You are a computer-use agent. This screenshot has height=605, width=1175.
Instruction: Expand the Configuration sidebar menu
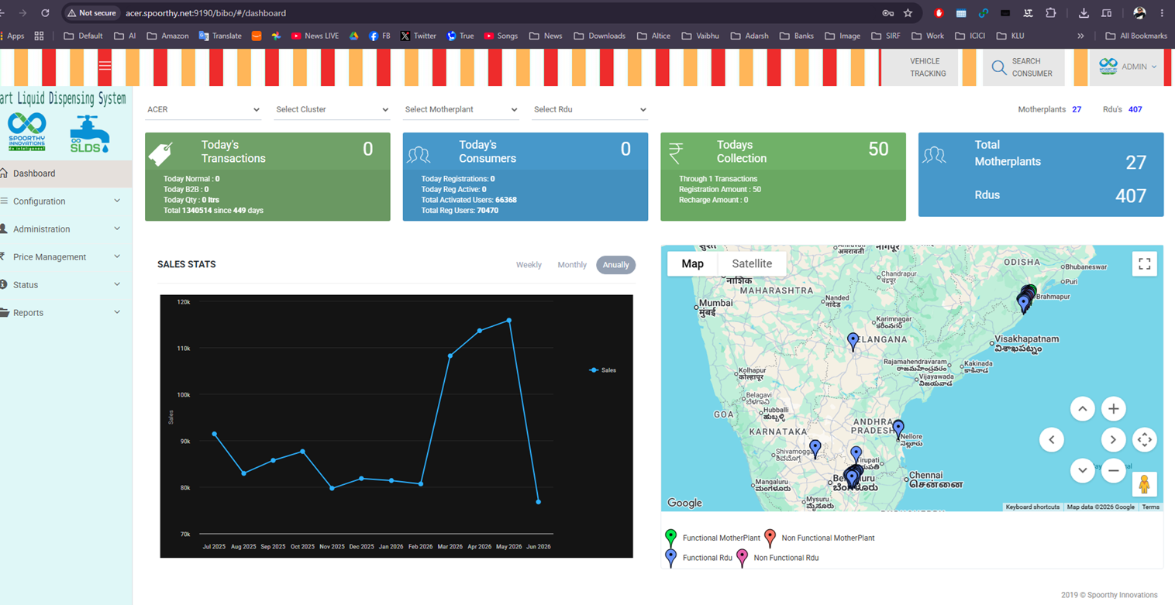66,201
